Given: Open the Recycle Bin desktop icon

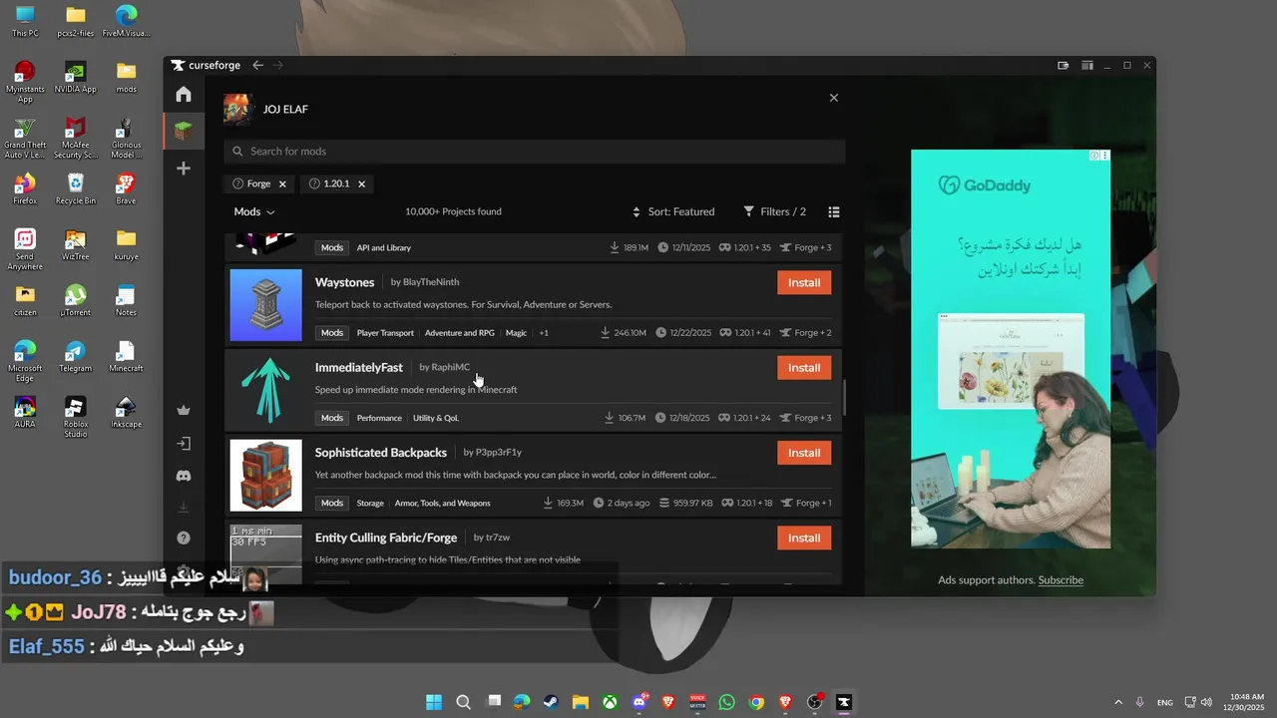Looking at the screenshot, I should 76,188.
